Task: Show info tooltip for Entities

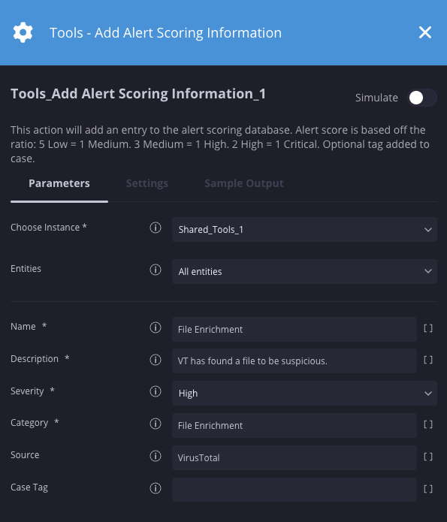Action: tap(156, 270)
